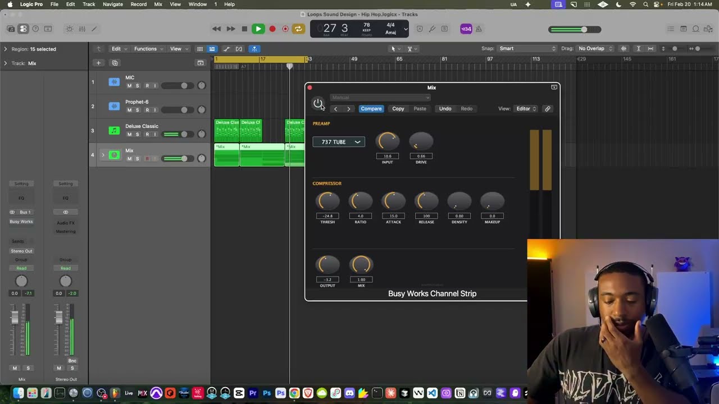The image size is (719, 404).
Task: Click the plugin Undo button
Action: [445, 109]
